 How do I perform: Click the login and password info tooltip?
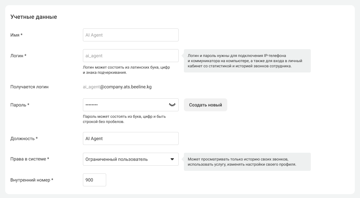[247, 61]
